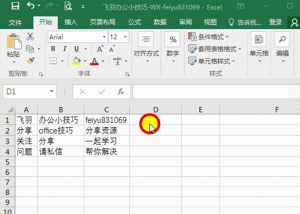Image resolution: width=300 pixels, height=214 pixels.
Task: Click the Enter checkmark formula icon
Action: 102,92
